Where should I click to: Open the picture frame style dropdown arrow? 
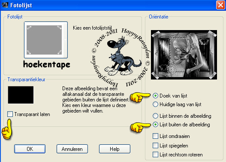[65, 40]
